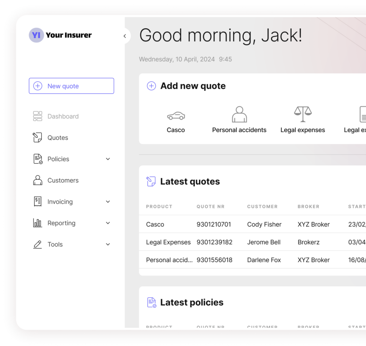Expand the Invoicing submenu chevron

point(108,201)
